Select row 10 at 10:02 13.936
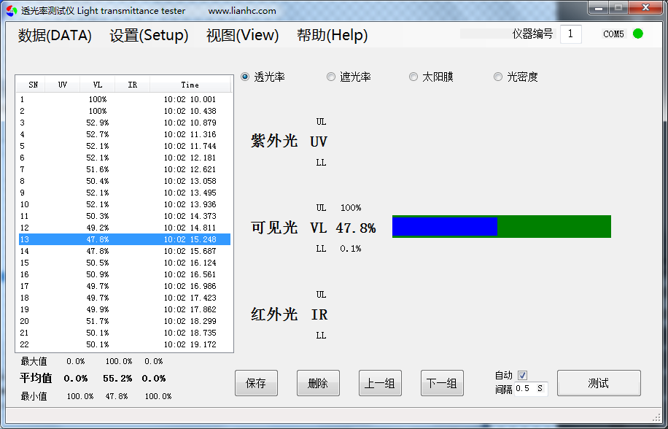The image size is (668, 429). coord(125,204)
